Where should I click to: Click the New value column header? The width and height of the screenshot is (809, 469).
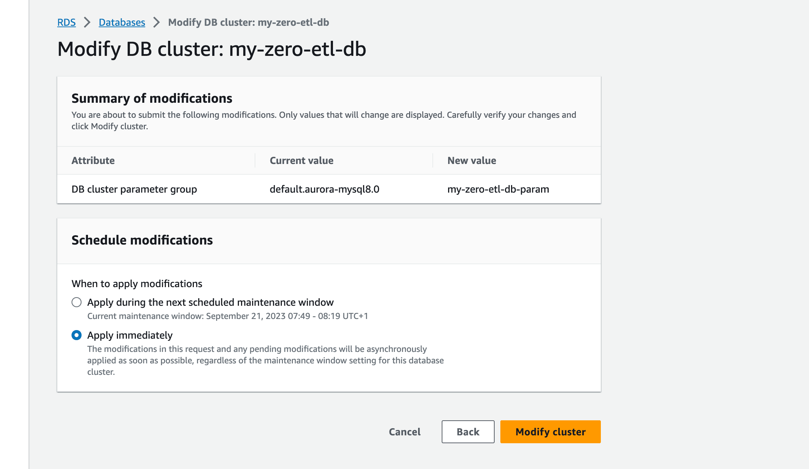click(x=472, y=160)
